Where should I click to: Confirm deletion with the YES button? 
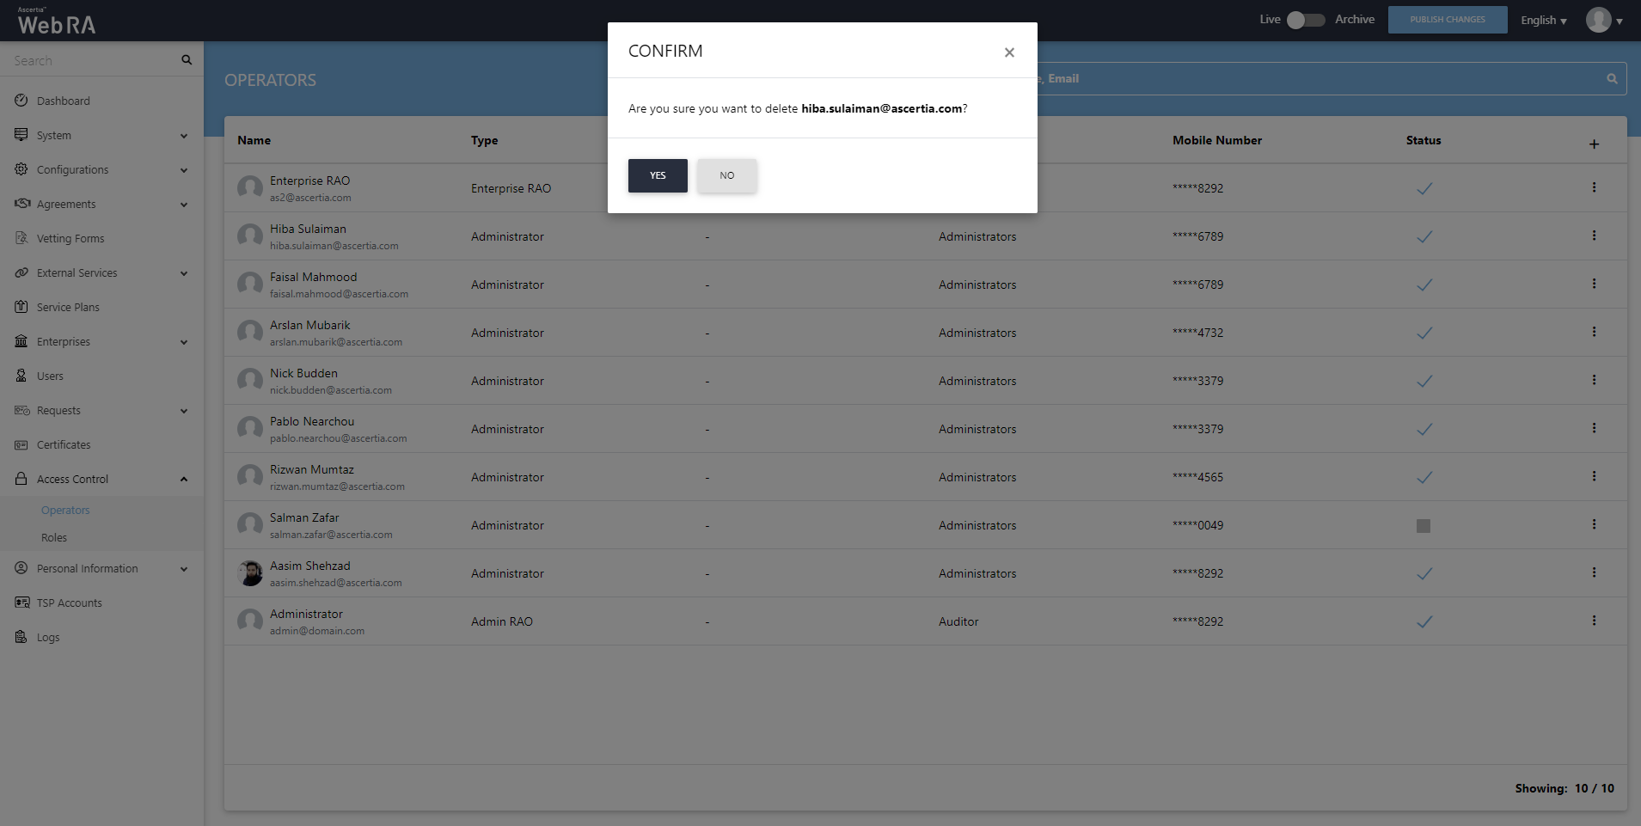pos(658,175)
